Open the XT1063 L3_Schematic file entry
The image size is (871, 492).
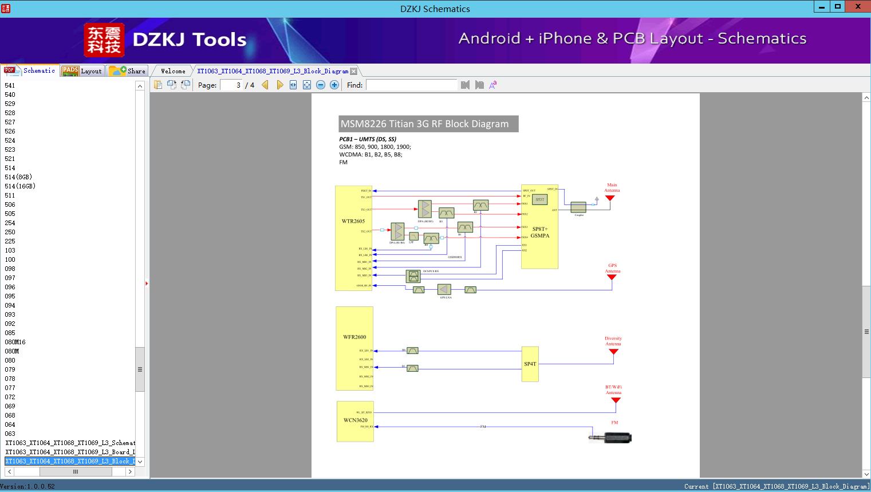[70, 443]
